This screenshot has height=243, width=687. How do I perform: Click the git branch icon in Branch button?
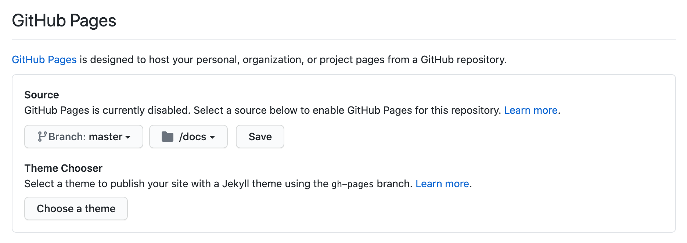(x=42, y=137)
